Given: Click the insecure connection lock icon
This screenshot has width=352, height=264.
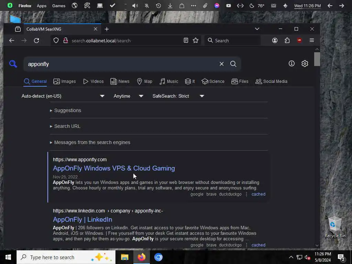Looking at the screenshot, I should 66,41.
